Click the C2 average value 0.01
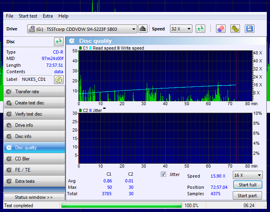Image resolution: width=270 pixels, height=212 pixels. pos(129,181)
